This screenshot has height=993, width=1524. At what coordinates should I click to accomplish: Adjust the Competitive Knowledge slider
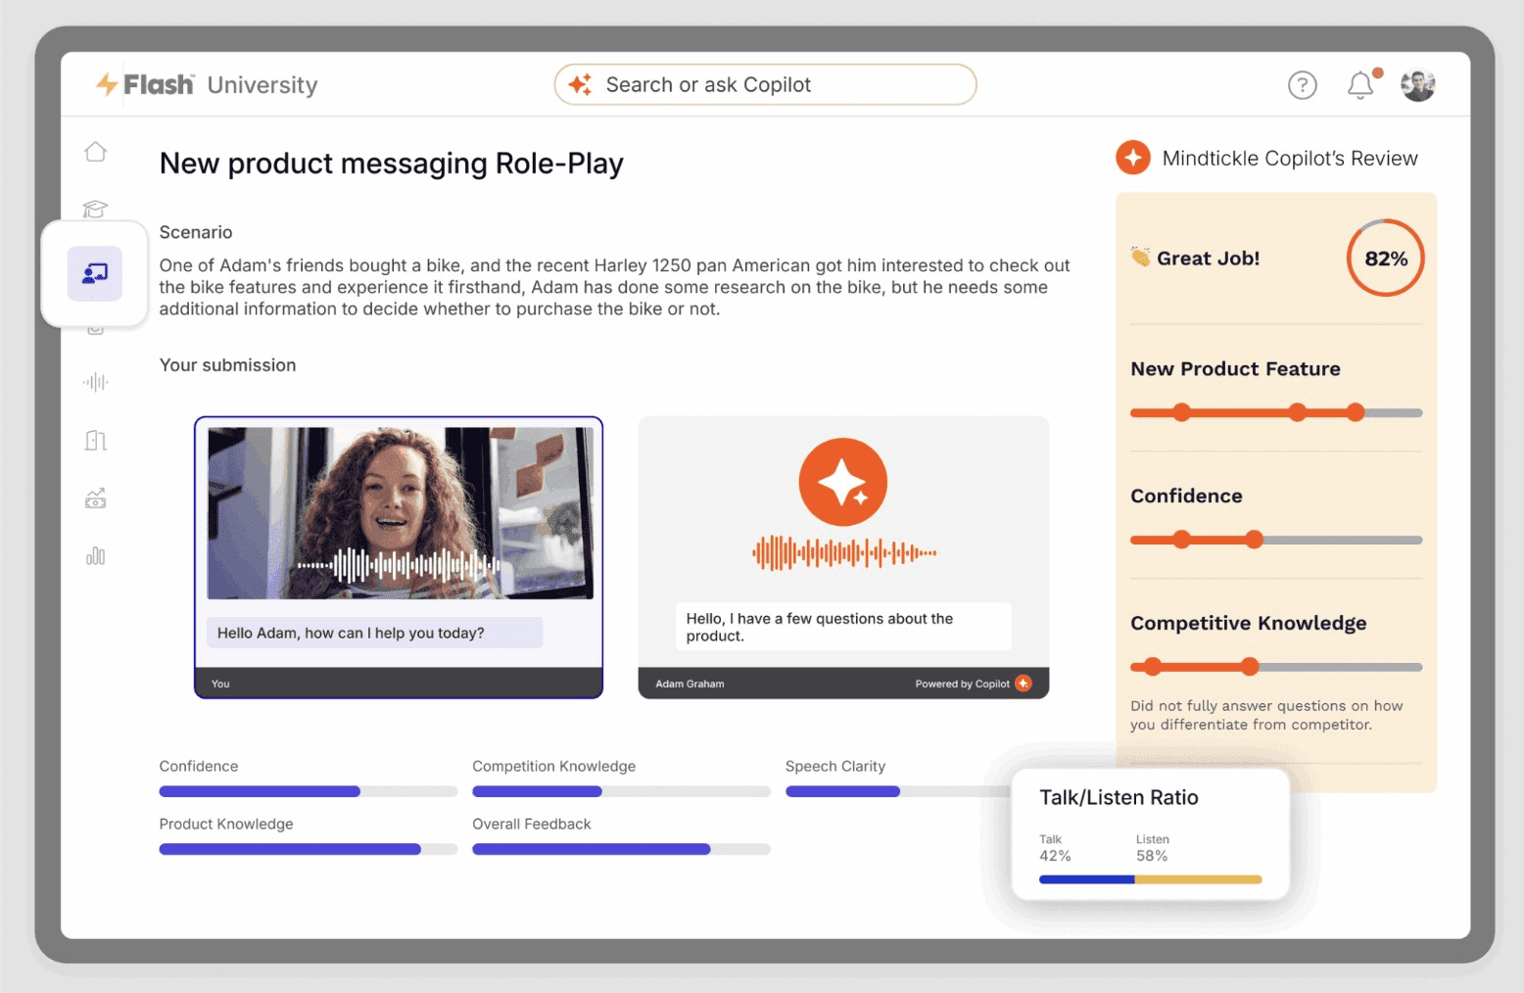[x=1275, y=667]
